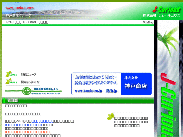Image resolution: width=183 pixels, height=137 pixels.
Task: Open the SiteMap link
Action: tap(148, 22)
